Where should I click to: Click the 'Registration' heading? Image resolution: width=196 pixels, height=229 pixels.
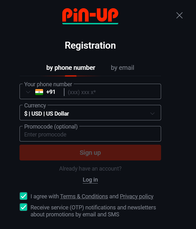(90, 45)
